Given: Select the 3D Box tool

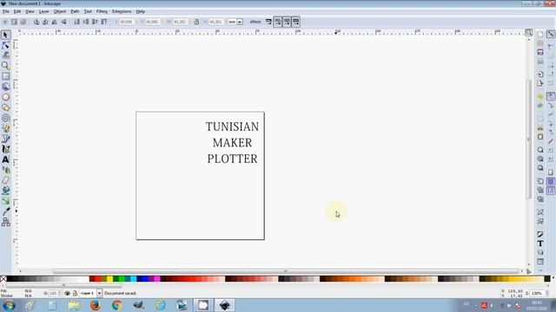Looking at the screenshot, I should (5, 87).
